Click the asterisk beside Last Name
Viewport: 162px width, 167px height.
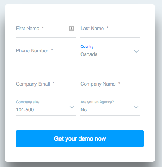click(x=108, y=27)
